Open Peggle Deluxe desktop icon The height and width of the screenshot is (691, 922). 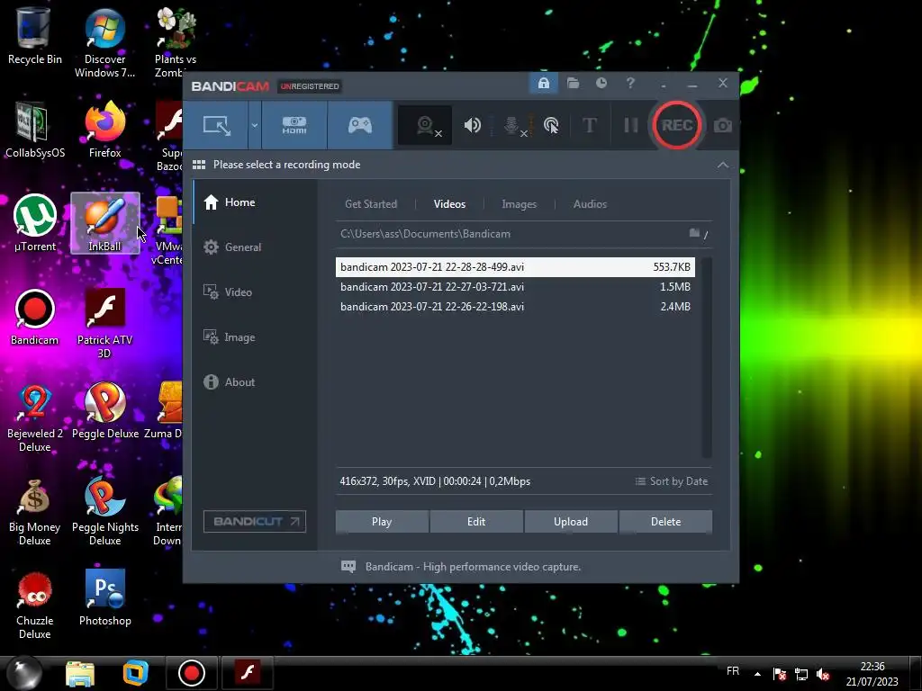click(104, 410)
